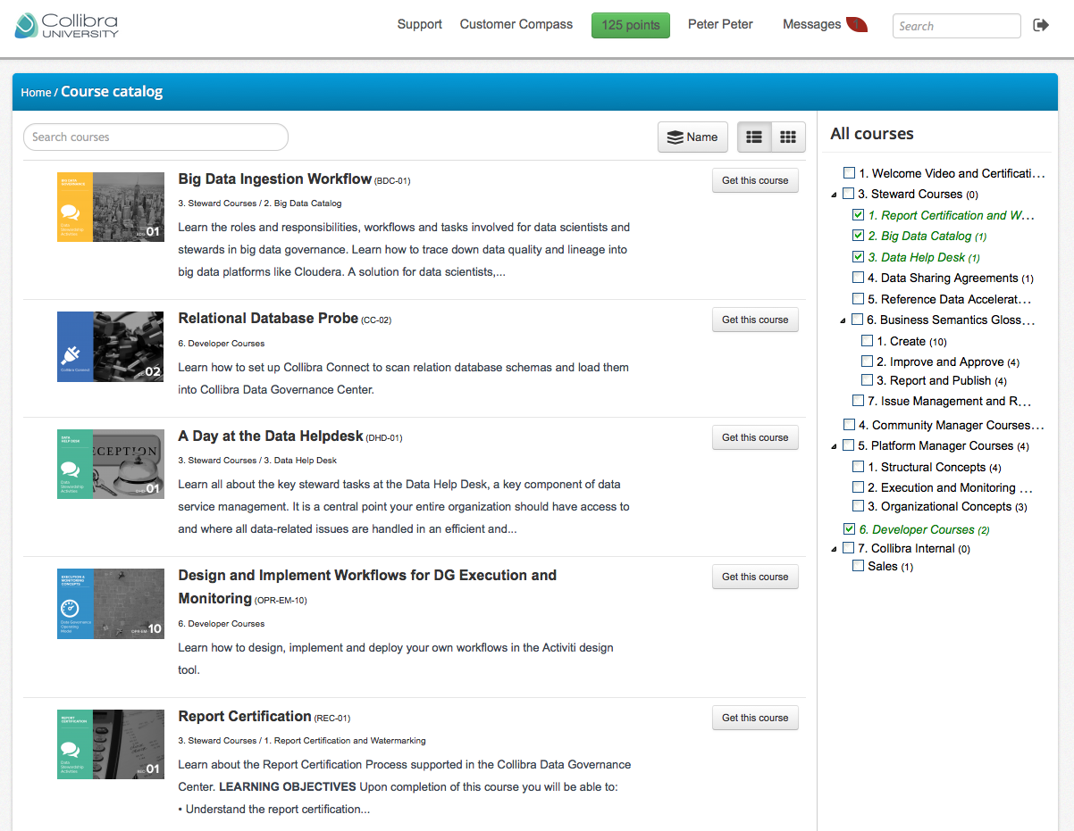Switch to list view layout
Image resolution: width=1074 pixels, height=831 pixels.
(754, 137)
